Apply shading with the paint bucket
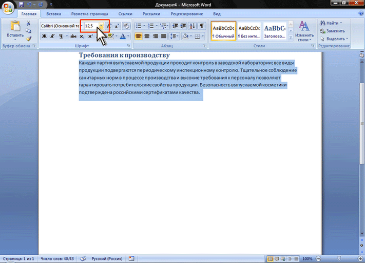This screenshot has height=263, width=365. 185,36
